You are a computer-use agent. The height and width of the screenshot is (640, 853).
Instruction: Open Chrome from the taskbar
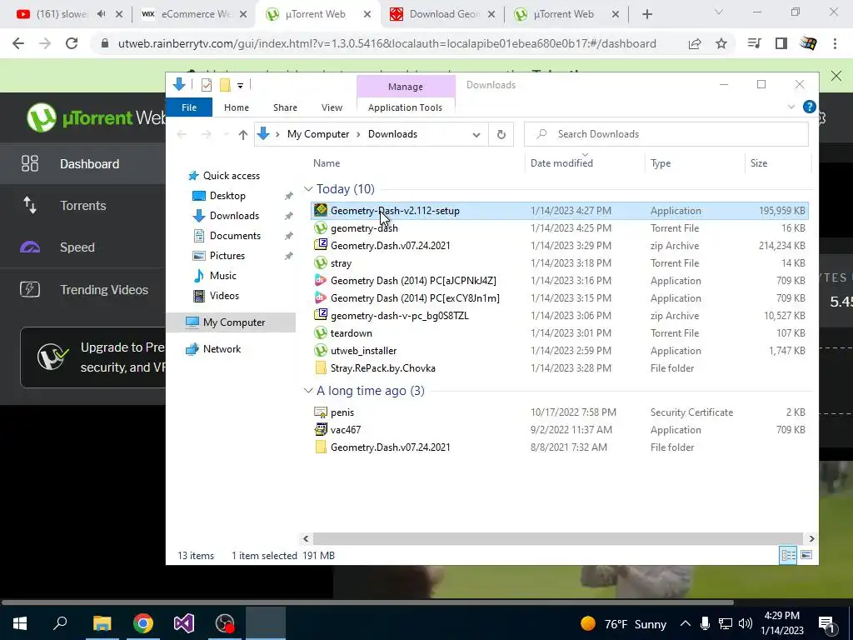pyautogui.click(x=143, y=623)
